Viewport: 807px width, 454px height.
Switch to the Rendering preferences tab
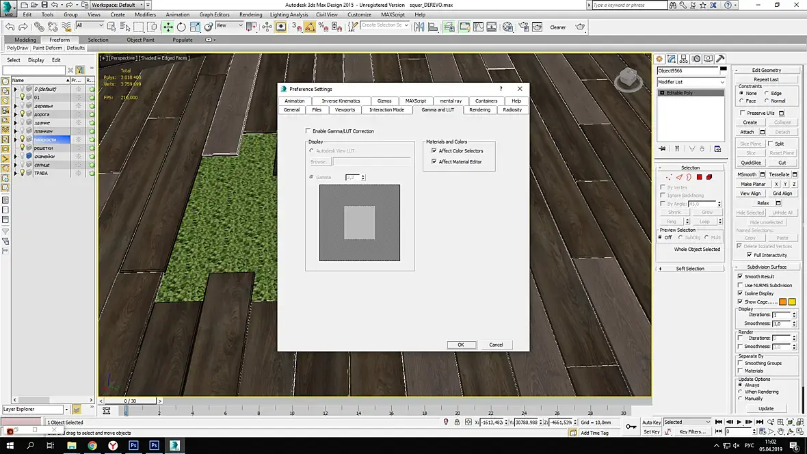coord(479,109)
